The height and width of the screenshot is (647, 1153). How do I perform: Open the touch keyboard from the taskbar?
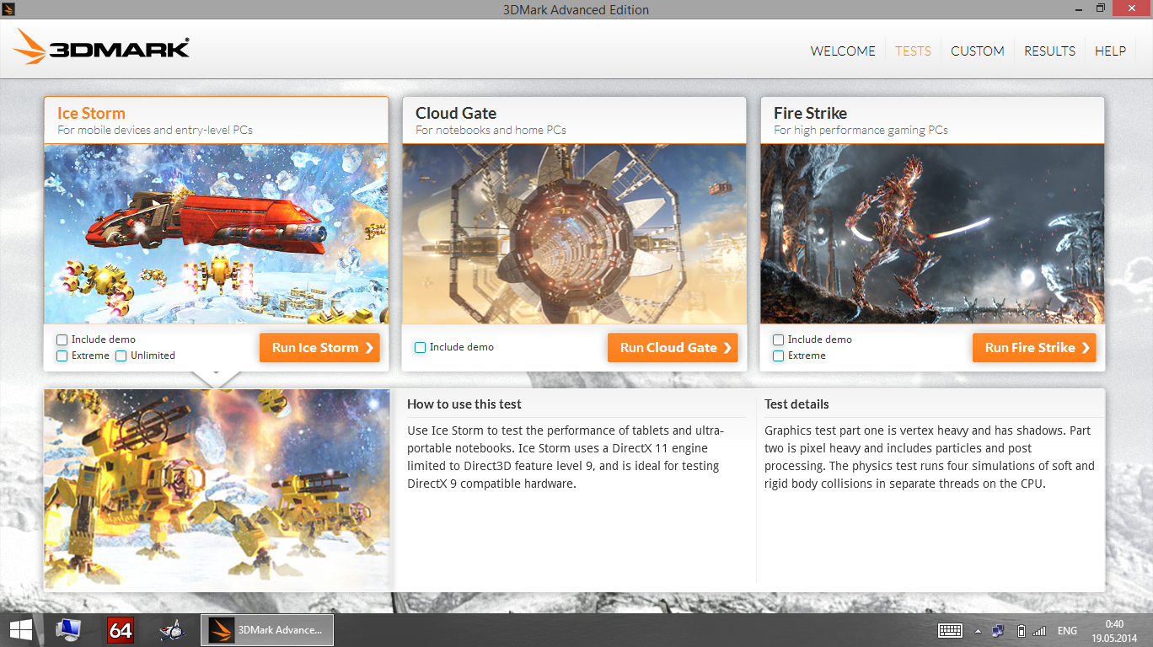pos(951,630)
